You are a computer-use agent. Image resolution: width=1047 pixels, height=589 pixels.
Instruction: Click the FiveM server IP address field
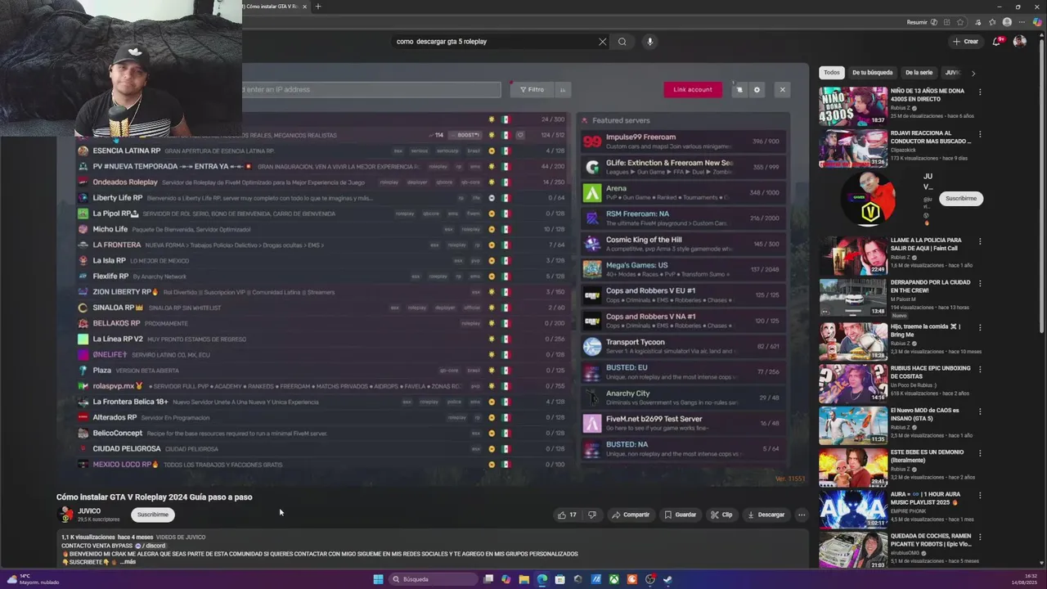pos(371,90)
